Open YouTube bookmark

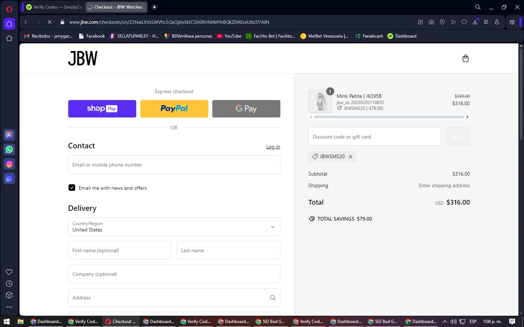click(x=229, y=36)
